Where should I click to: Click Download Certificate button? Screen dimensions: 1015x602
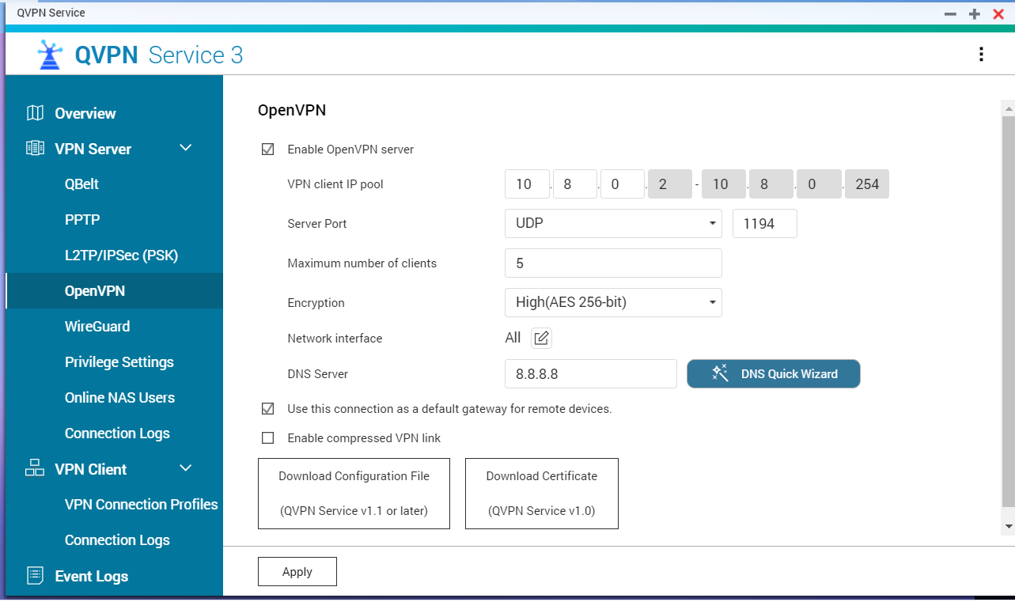(x=542, y=494)
